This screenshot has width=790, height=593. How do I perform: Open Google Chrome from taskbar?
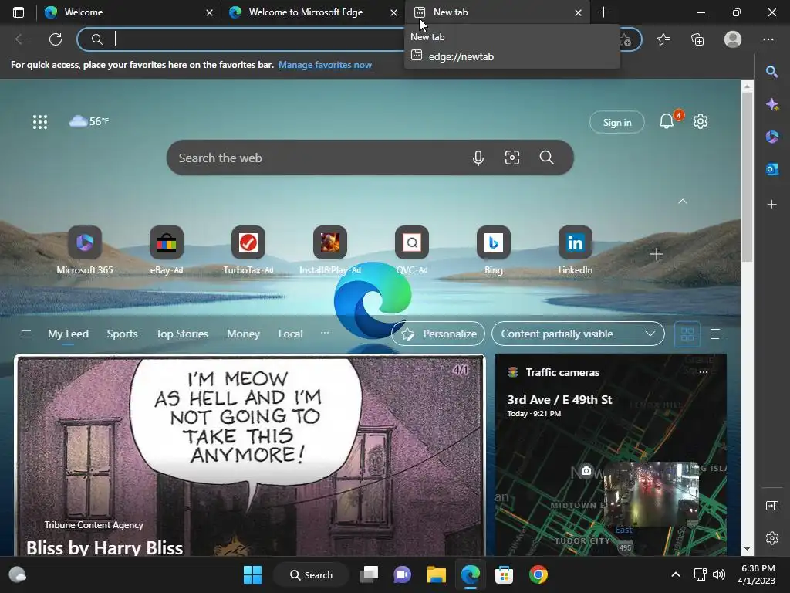[x=538, y=574]
